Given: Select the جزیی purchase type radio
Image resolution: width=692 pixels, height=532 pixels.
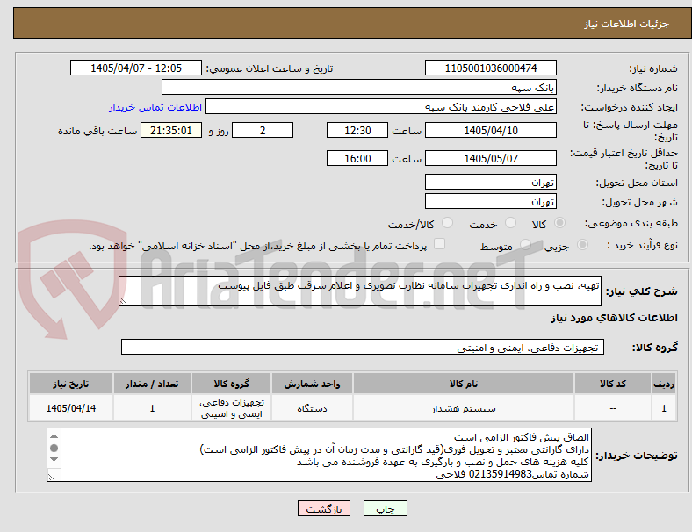Looking at the screenshot, I should (582, 245).
